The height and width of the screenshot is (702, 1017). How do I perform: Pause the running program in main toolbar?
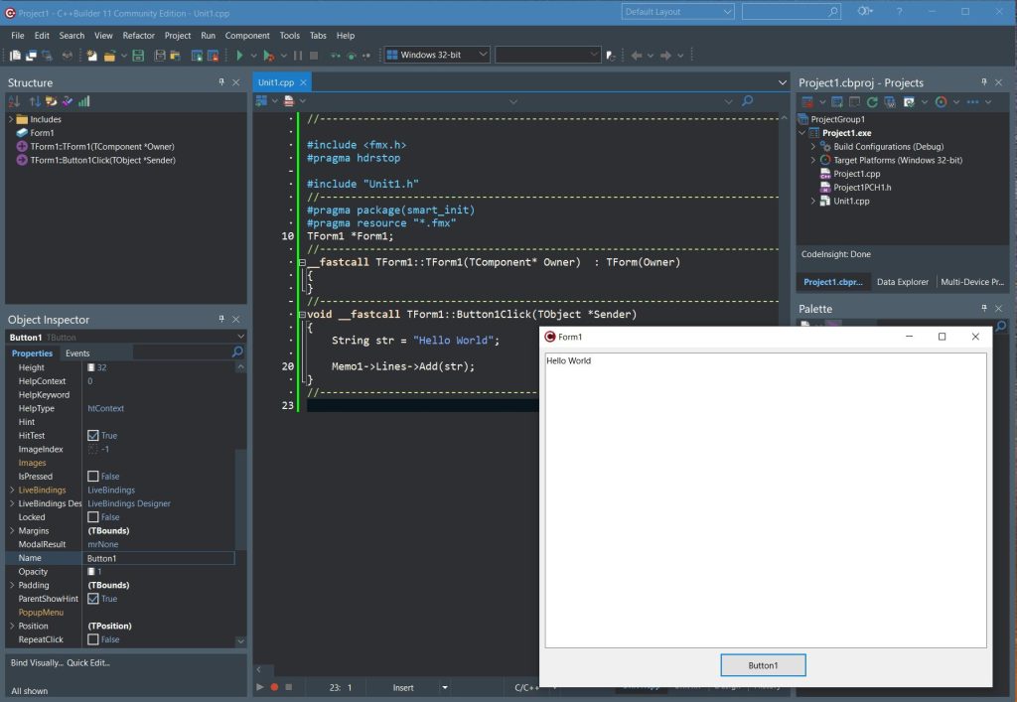click(298, 56)
